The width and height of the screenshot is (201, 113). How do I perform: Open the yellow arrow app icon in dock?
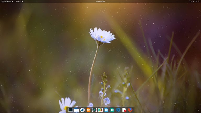click(100, 110)
